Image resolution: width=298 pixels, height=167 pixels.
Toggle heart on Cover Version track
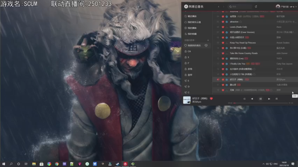point(223,32)
